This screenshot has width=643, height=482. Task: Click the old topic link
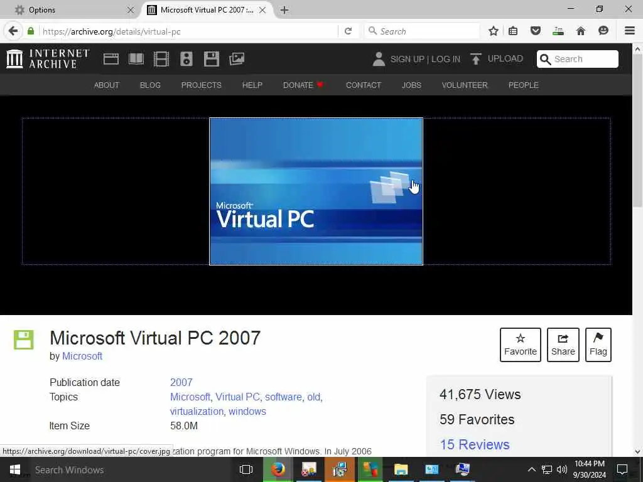pos(315,397)
